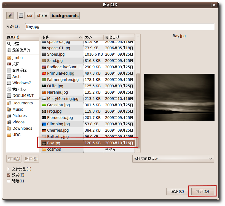Click the Downloads folder icon
This screenshot has width=225, height=206.
click(x=9, y=128)
